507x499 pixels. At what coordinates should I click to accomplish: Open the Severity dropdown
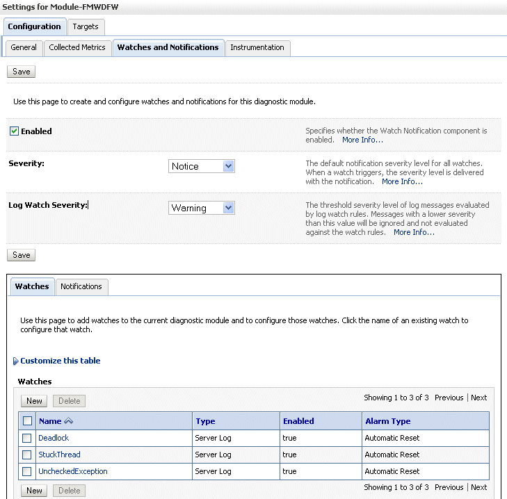tap(202, 166)
